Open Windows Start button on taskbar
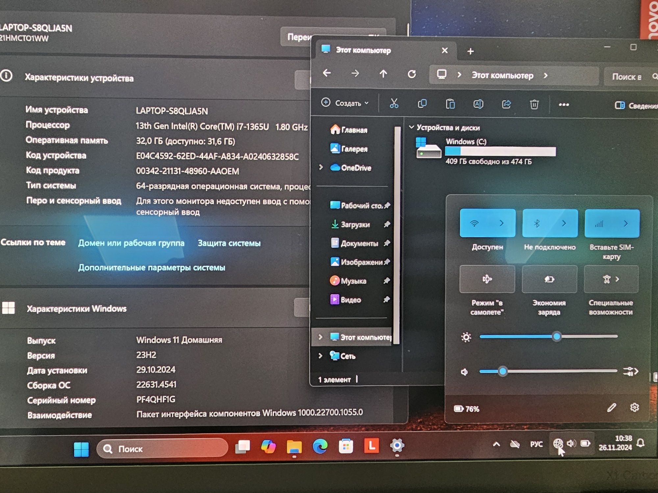Image resolution: width=658 pixels, height=493 pixels. coord(81,449)
